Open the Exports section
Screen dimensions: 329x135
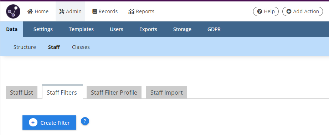148,29
